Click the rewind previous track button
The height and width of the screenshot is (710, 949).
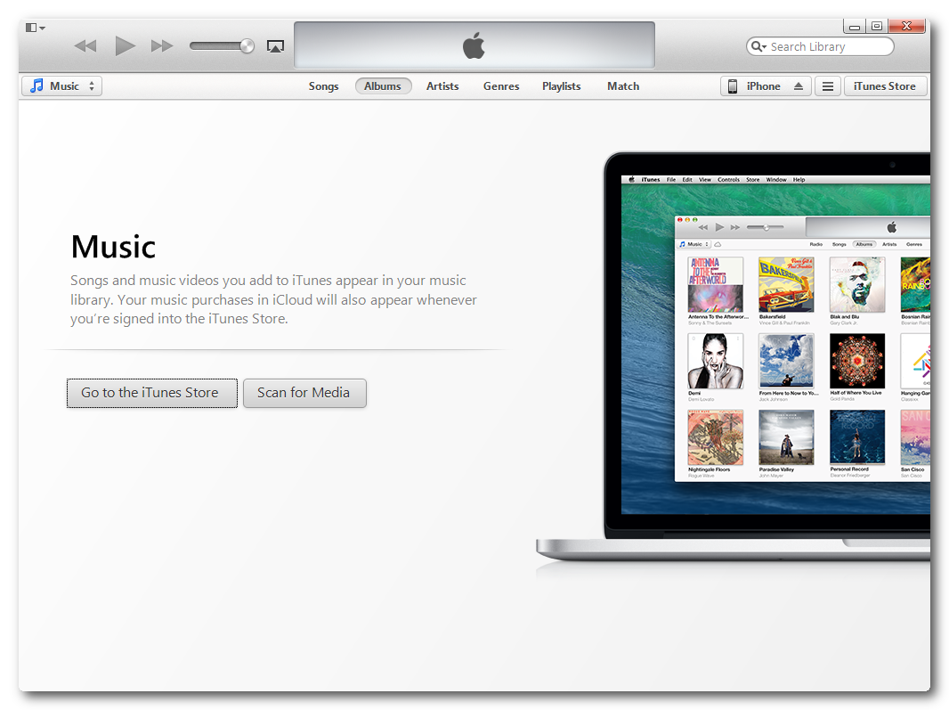[x=85, y=46]
